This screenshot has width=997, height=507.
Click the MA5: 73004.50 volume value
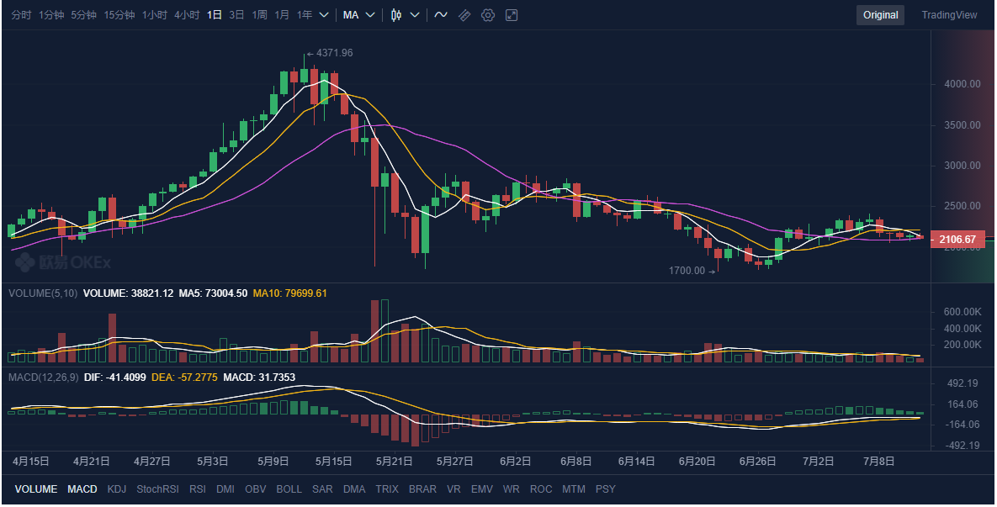point(213,293)
